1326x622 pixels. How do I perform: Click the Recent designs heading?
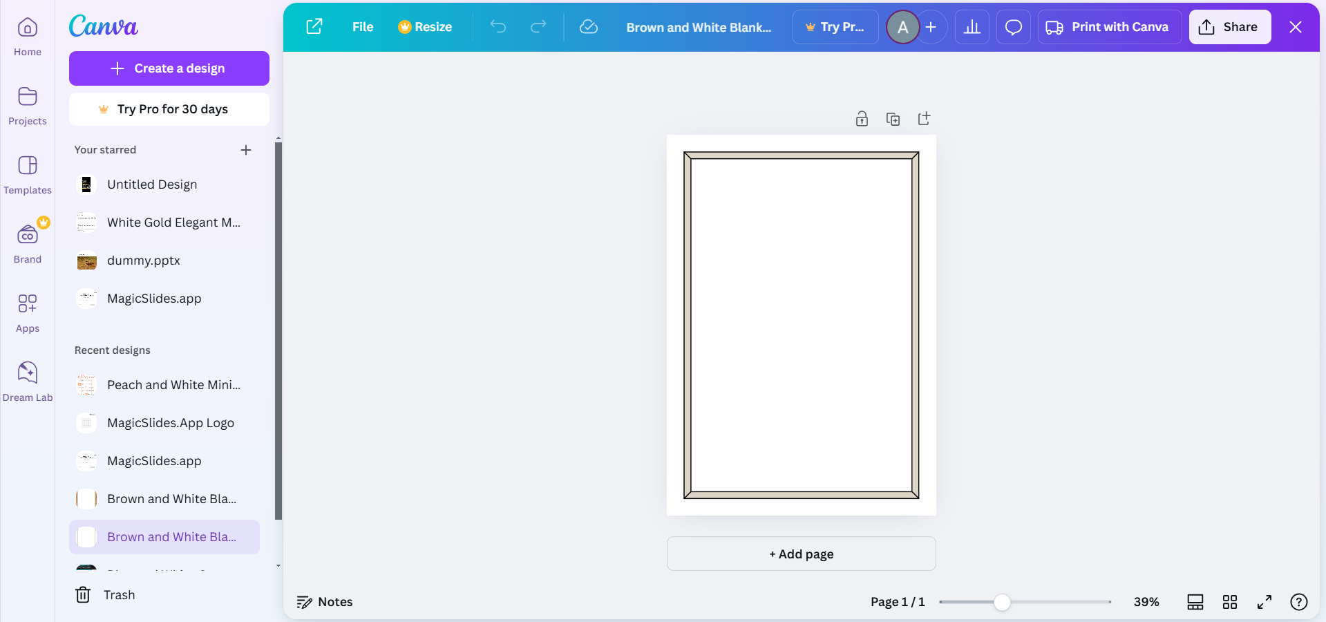(113, 350)
